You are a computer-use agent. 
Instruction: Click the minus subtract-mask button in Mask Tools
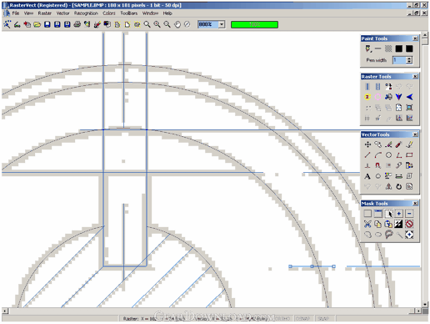[x=409, y=214]
